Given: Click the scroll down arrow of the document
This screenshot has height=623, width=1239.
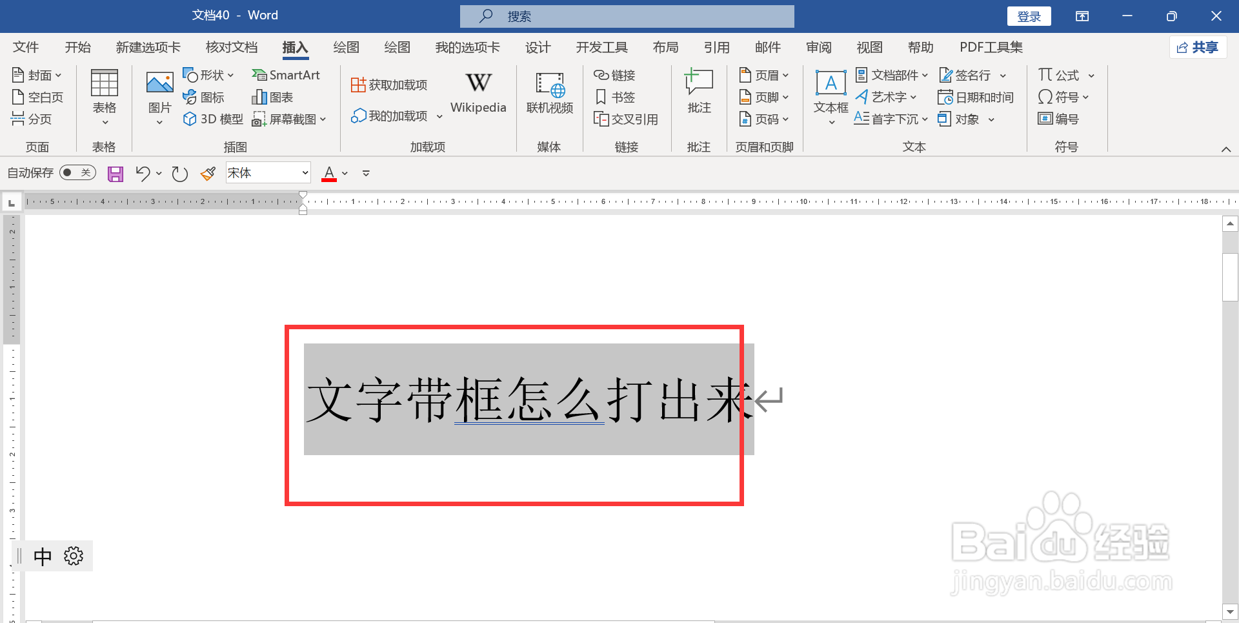Looking at the screenshot, I should pos(1230,611).
